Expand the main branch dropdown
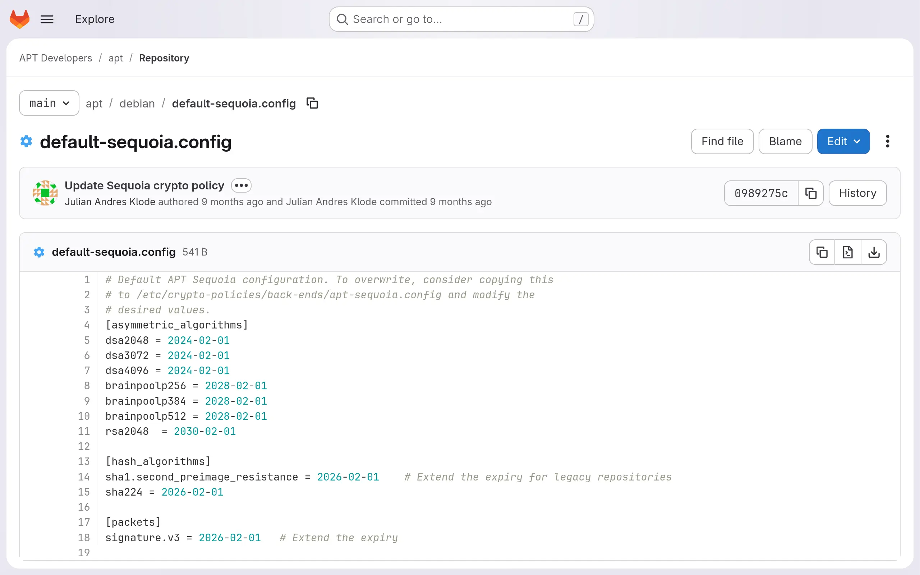The width and height of the screenshot is (920, 575). (x=49, y=103)
